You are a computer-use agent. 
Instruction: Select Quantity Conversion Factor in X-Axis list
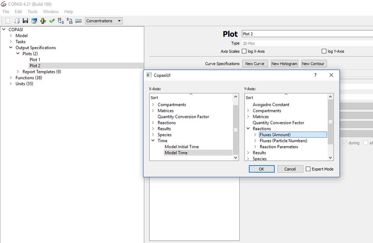pos(184,117)
